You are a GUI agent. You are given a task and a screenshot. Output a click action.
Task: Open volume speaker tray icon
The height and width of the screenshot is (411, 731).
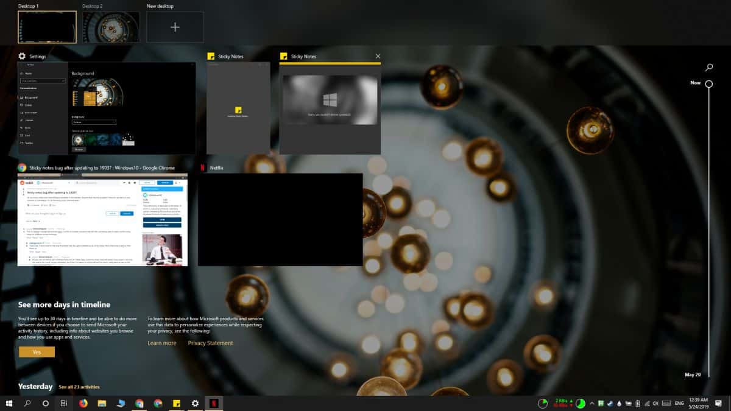655,403
